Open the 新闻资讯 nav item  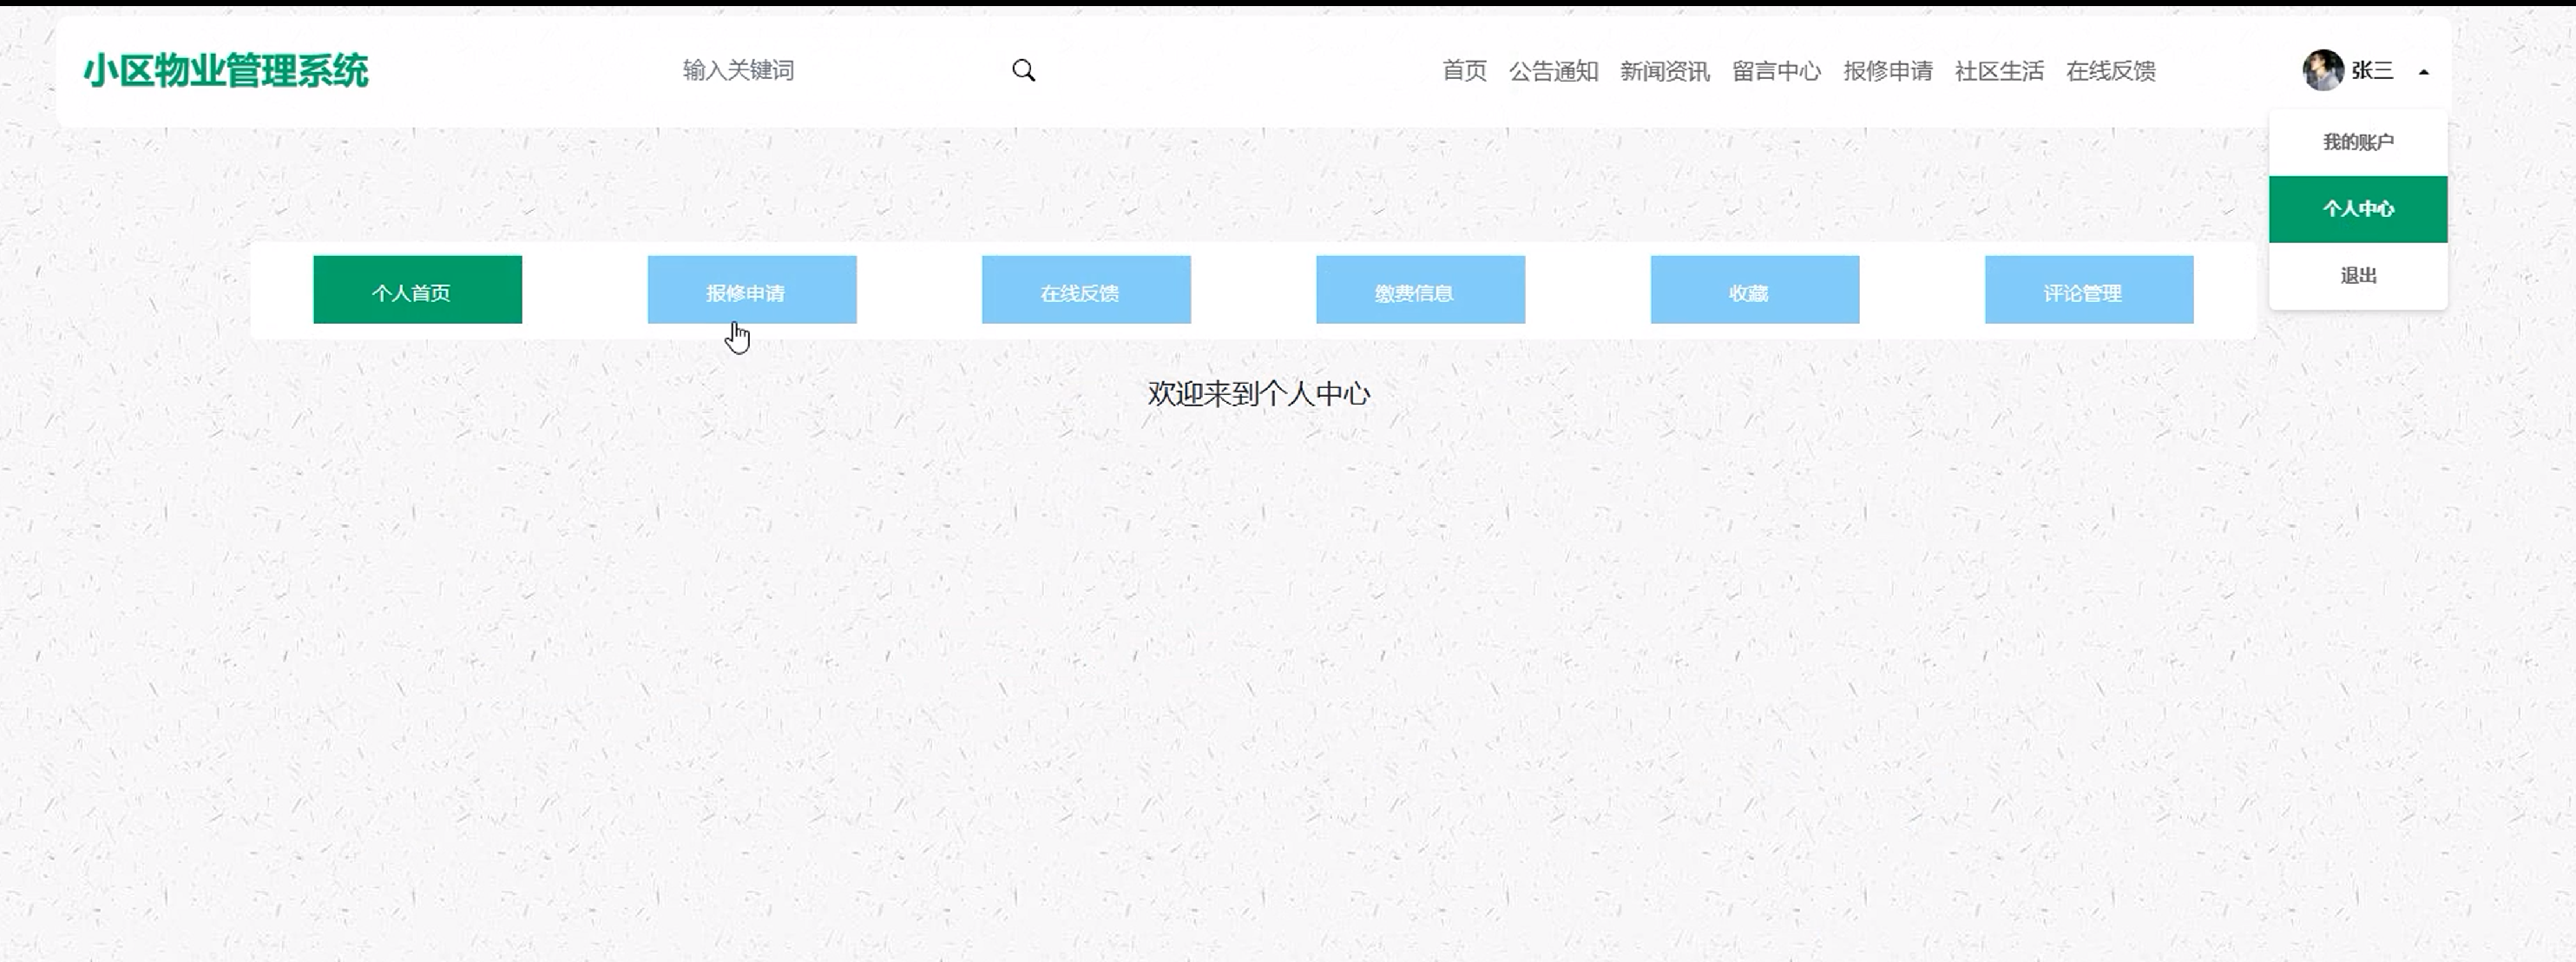1664,71
